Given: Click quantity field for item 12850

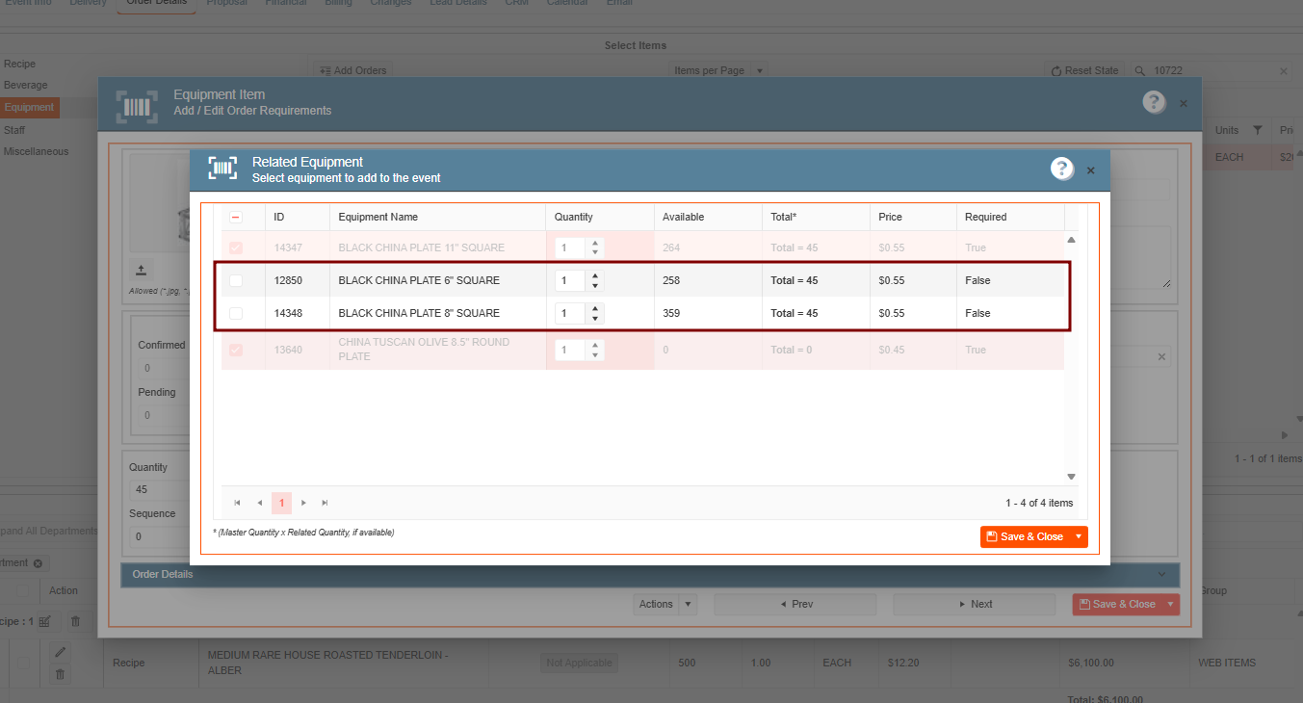Looking at the screenshot, I should click(x=571, y=281).
